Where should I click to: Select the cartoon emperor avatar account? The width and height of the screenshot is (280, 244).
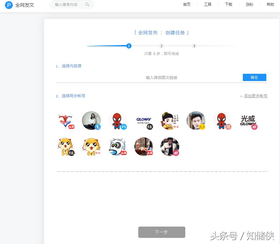tap(170, 121)
